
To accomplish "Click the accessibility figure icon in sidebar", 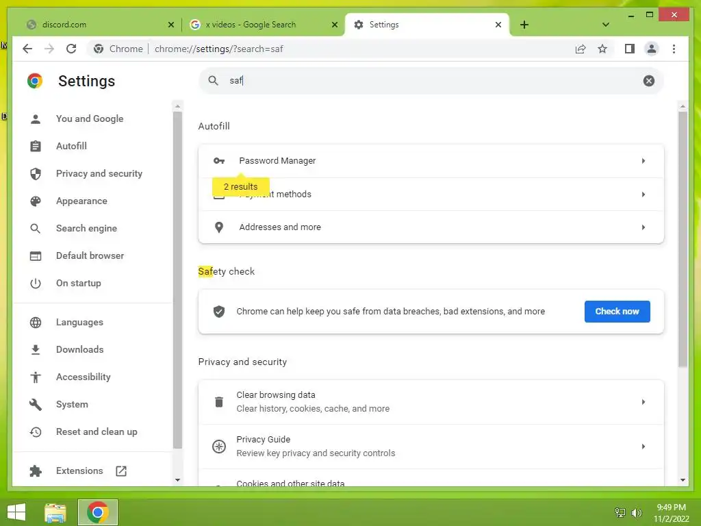I will click(36, 377).
